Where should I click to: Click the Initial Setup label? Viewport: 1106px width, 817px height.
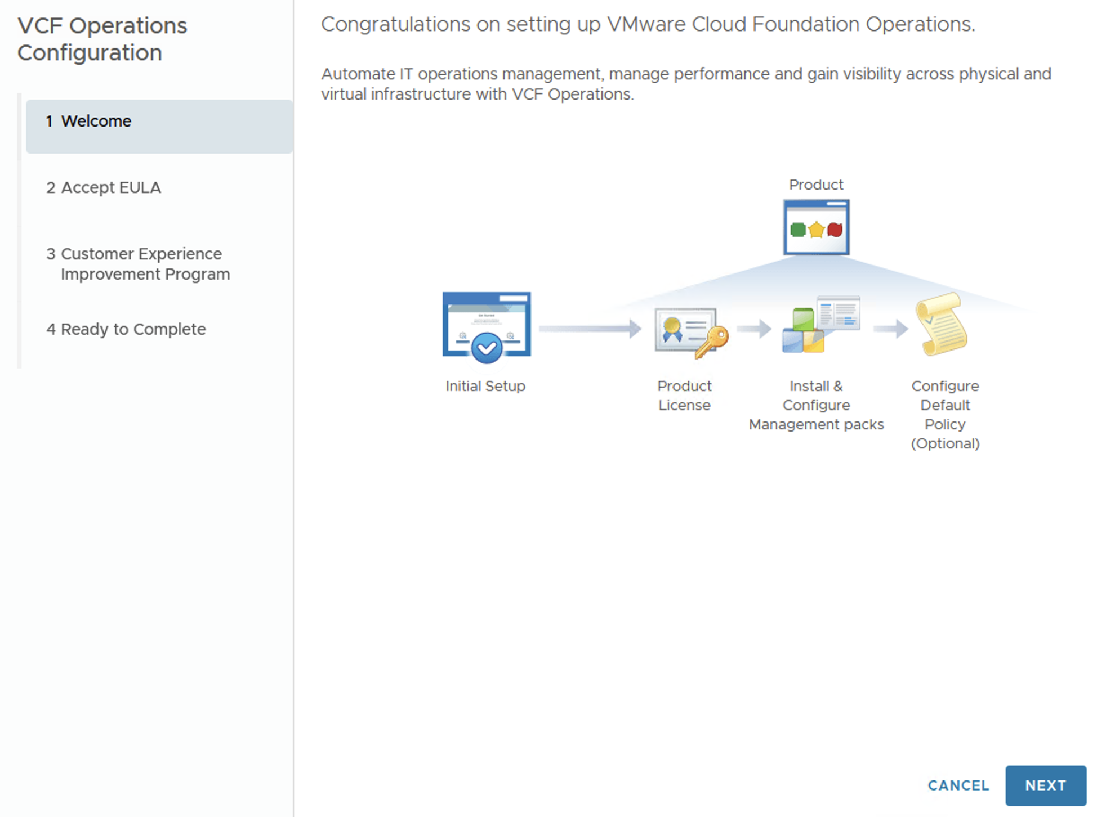click(x=485, y=386)
